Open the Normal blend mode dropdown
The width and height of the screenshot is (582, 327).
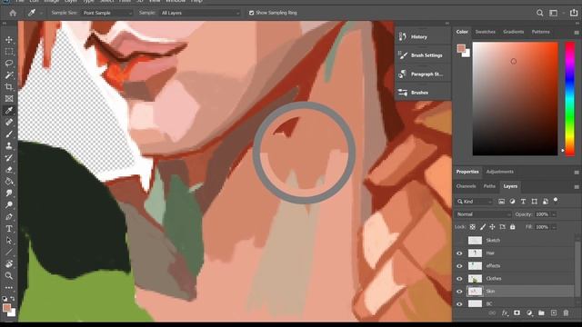(484, 214)
